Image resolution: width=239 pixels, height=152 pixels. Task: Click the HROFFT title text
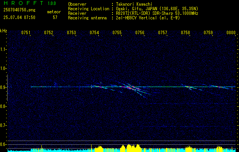(x=24, y=3)
